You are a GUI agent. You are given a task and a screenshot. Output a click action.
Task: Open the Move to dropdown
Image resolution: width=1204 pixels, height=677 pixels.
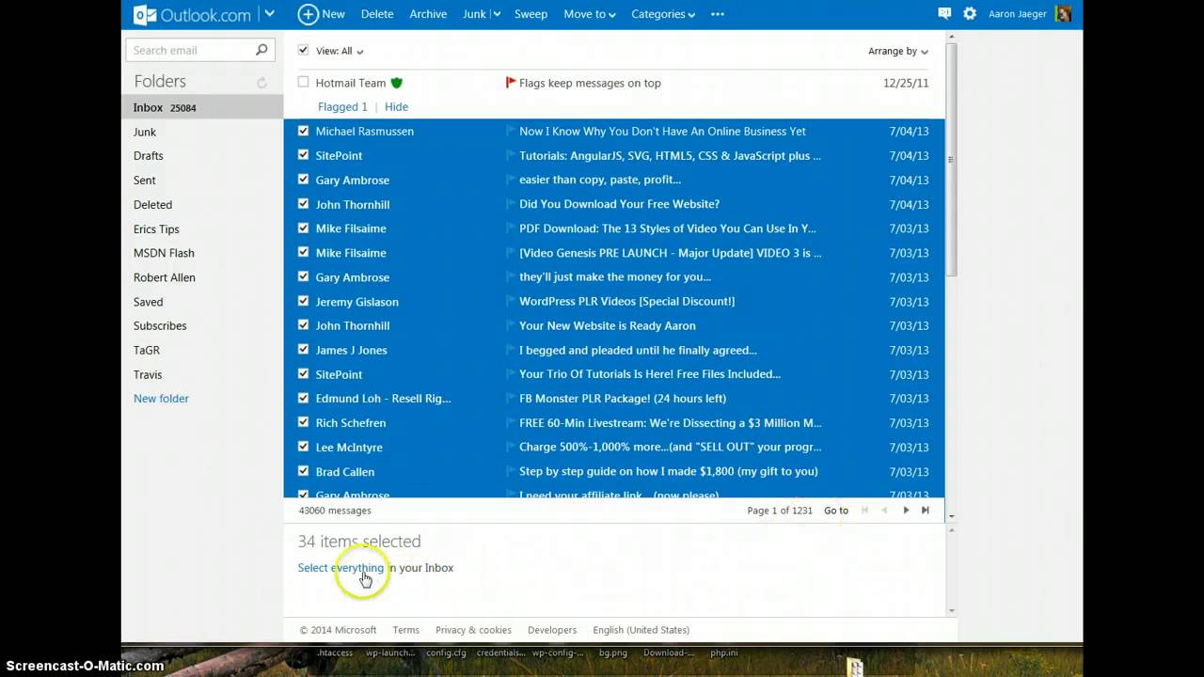point(590,14)
